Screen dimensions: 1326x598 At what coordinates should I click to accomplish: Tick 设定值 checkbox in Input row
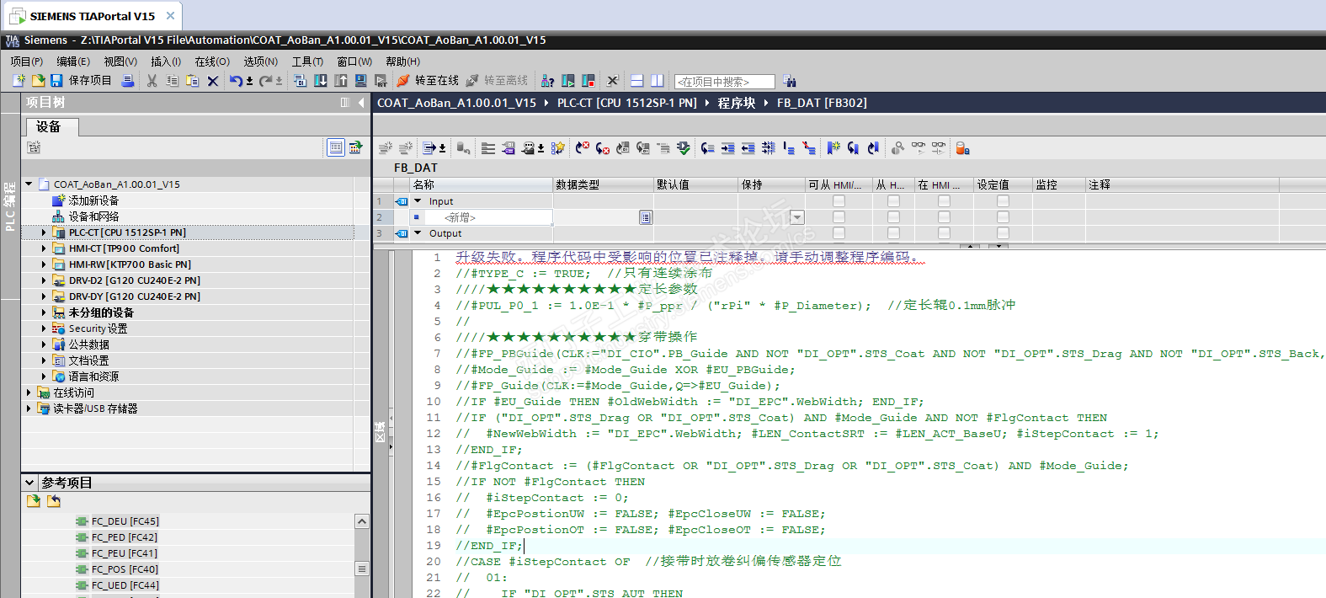tap(1003, 201)
